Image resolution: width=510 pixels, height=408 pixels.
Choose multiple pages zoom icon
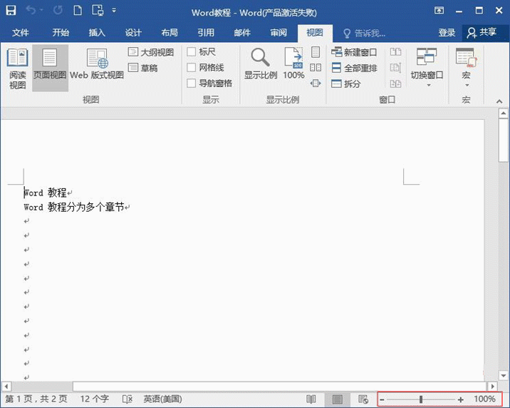(x=315, y=67)
